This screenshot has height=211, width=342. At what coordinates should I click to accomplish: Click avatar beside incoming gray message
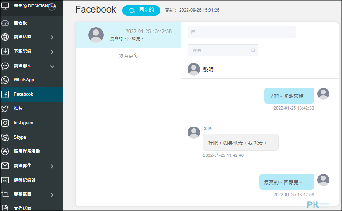tap(194, 133)
